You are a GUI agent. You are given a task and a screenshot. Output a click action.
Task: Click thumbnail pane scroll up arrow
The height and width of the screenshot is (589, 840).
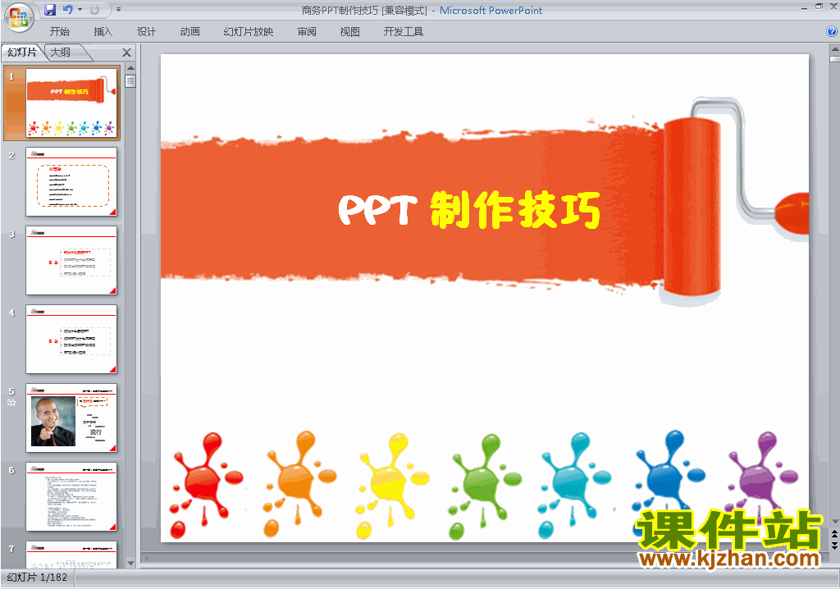pos(130,68)
